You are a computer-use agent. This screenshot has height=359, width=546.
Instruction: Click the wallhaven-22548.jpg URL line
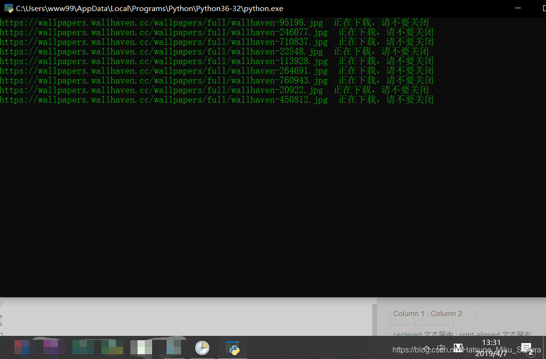[214, 52]
